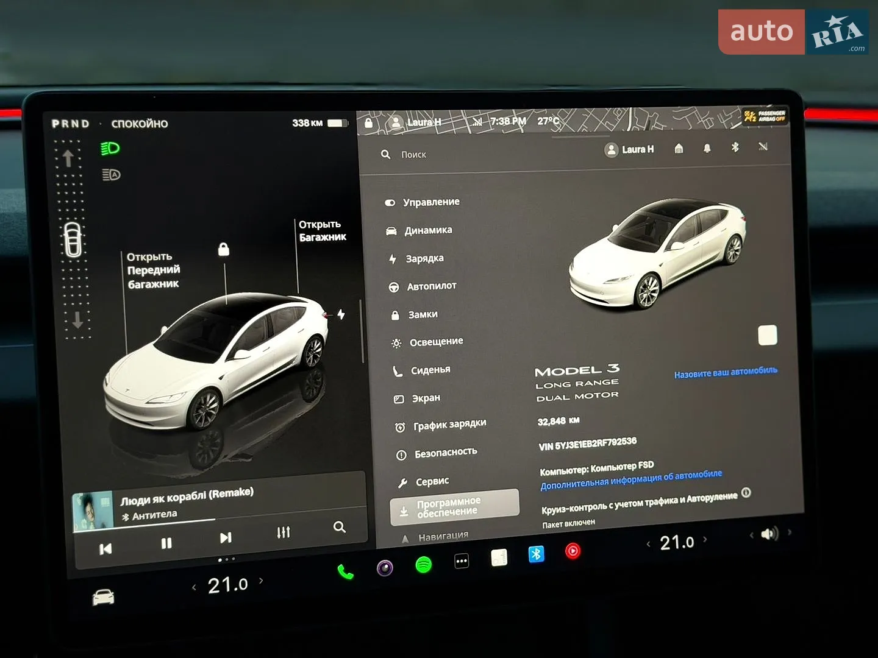
Task: Select the white paint color swatch
Action: tap(768, 335)
